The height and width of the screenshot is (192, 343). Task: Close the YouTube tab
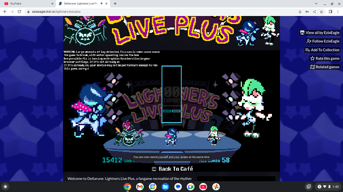(x=52, y=3)
